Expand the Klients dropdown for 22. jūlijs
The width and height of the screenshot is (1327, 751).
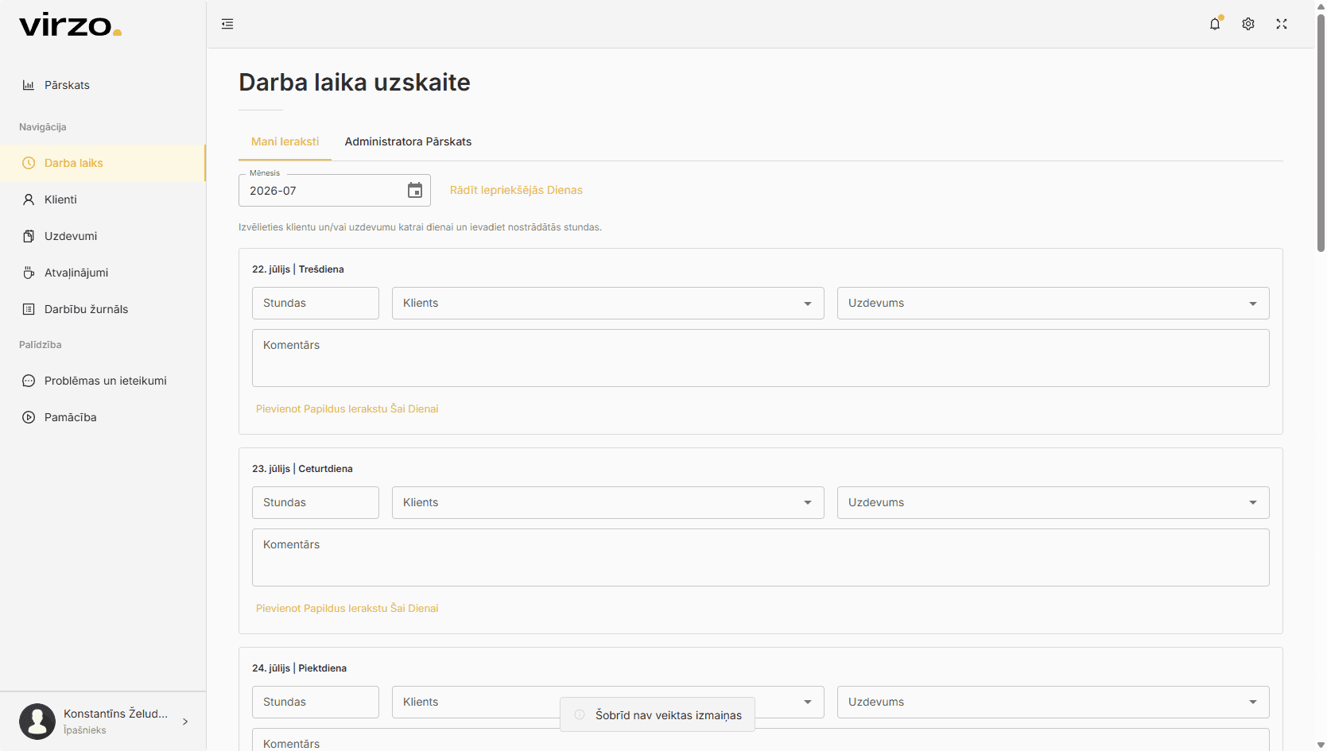point(608,304)
